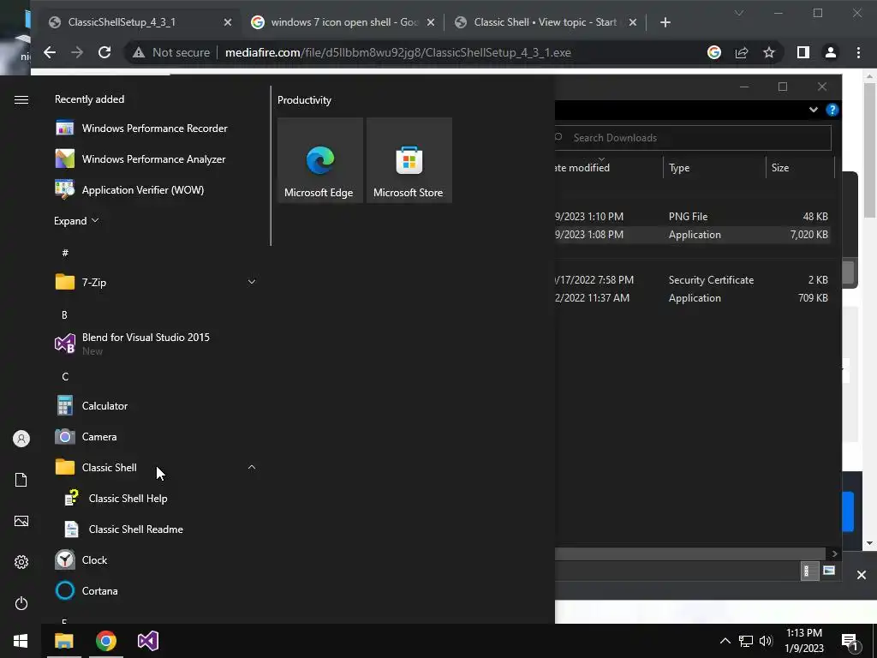Screen dimensions: 877x658
Task: Share this page icon in Chrome
Action: click(x=742, y=52)
